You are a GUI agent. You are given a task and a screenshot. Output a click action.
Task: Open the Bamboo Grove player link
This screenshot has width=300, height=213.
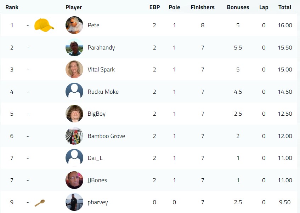106,136
